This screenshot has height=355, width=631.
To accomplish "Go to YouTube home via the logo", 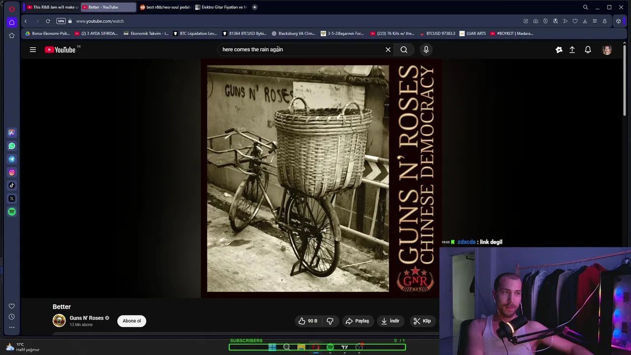I will pyautogui.click(x=60, y=50).
